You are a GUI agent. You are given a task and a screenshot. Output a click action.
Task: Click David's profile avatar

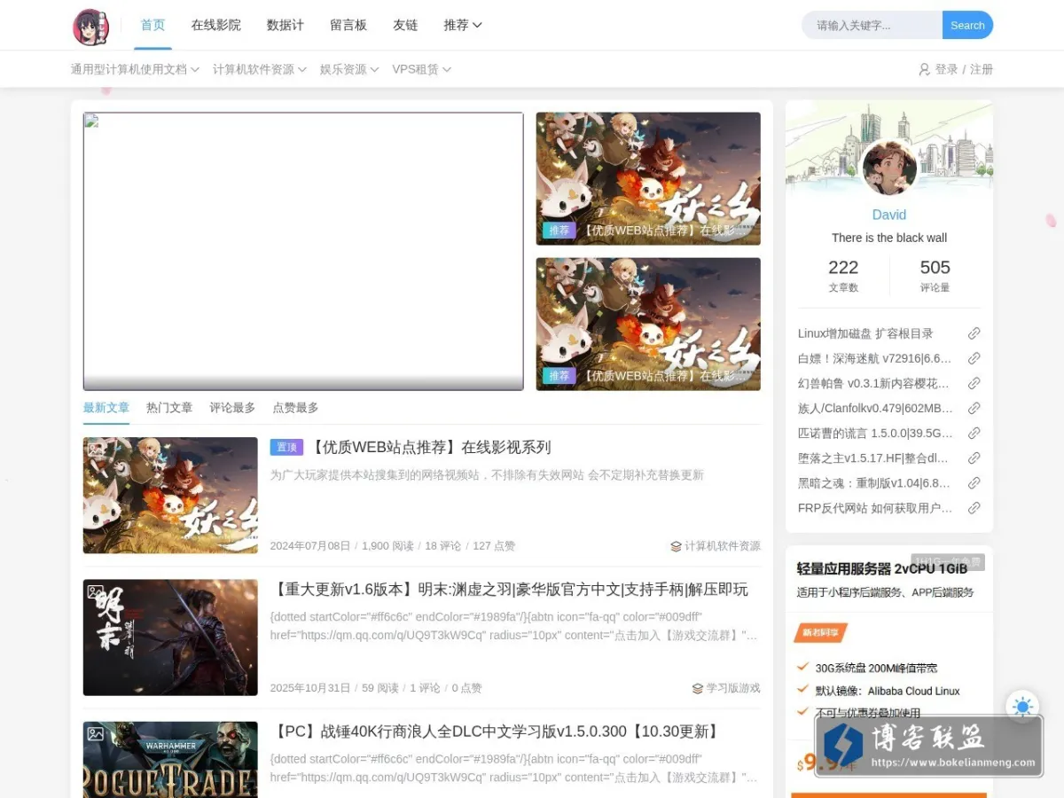(888, 167)
